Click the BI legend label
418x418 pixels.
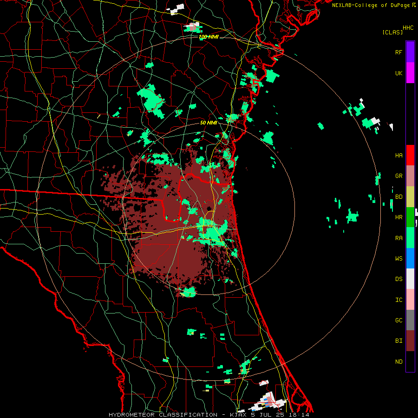click(398, 341)
